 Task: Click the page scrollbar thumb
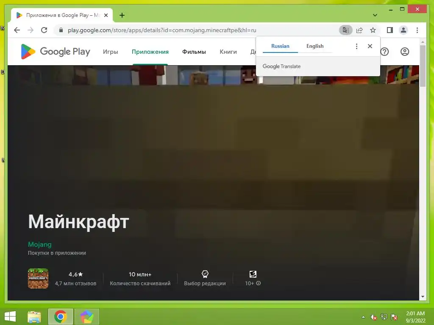pos(423,66)
